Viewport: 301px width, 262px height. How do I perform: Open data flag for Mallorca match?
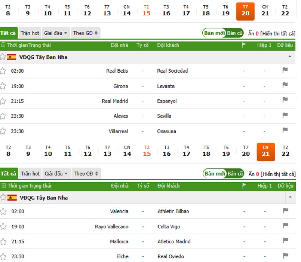point(285,240)
